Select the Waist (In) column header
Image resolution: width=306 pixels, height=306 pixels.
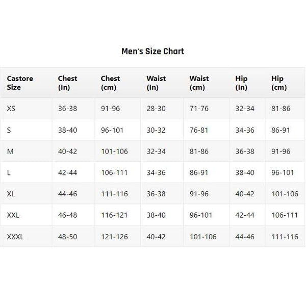(156, 83)
